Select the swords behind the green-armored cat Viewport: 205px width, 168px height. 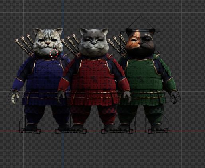[x=117, y=45]
